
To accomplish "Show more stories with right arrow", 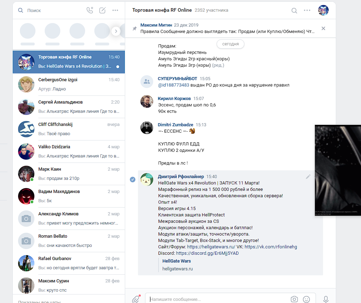I will click(116, 31).
